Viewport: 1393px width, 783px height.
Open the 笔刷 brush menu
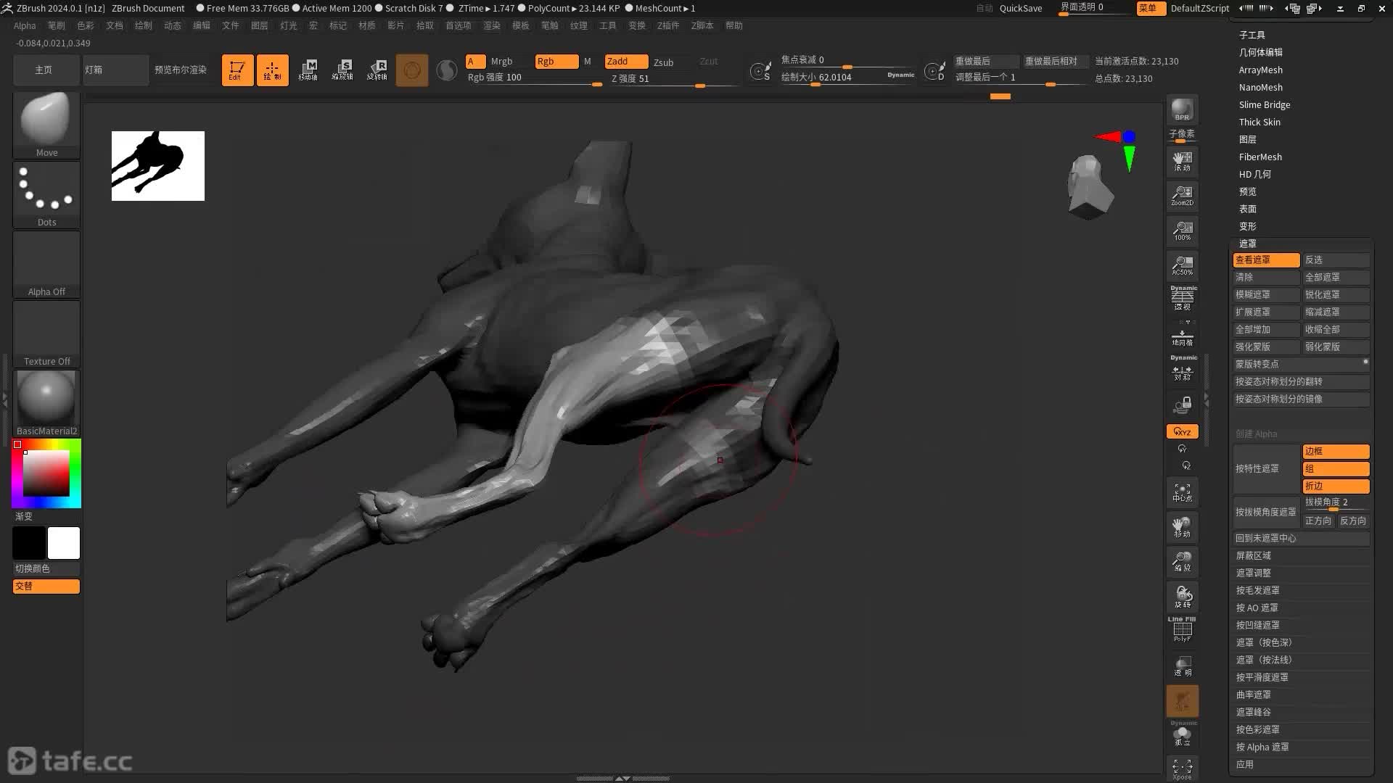[x=57, y=25]
